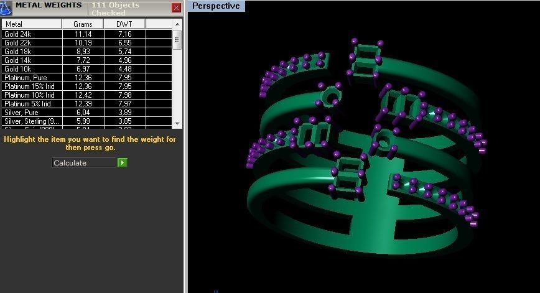Click the 5,74 DWT value
This screenshot has width=540, height=293.
pyautogui.click(x=124, y=51)
